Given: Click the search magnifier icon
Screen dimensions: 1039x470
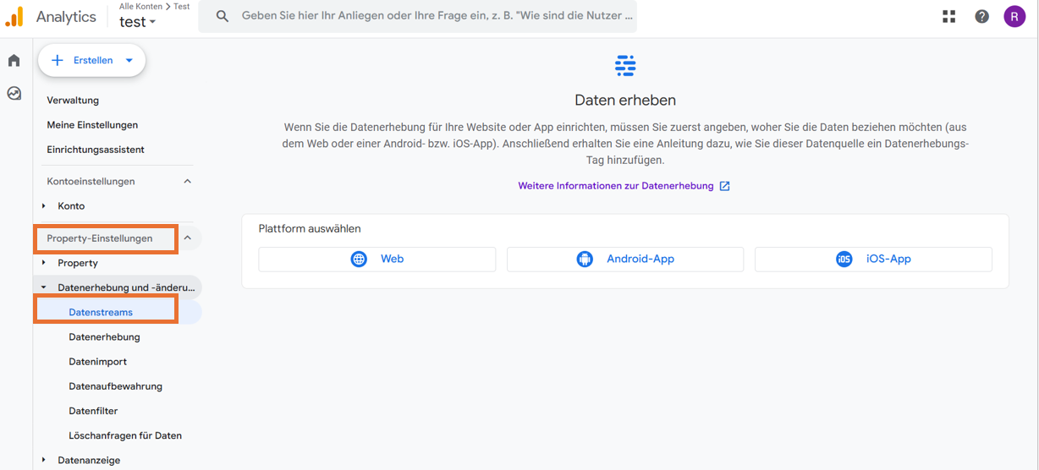Looking at the screenshot, I should click(x=223, y=16).
